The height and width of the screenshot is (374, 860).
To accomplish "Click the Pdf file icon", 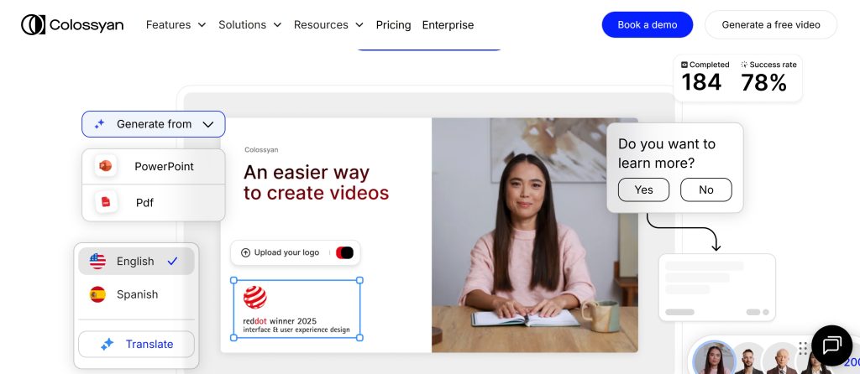I will point(106,202).
